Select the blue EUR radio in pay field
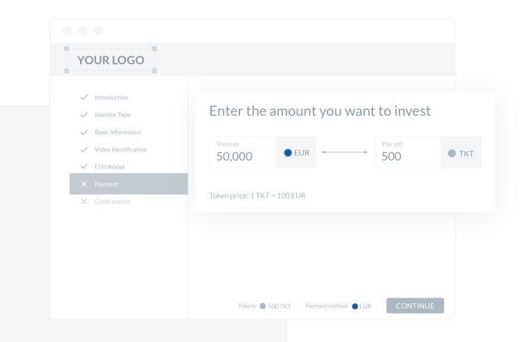Image resolution: width=530 pixels, height=342 pixels. 288,153
